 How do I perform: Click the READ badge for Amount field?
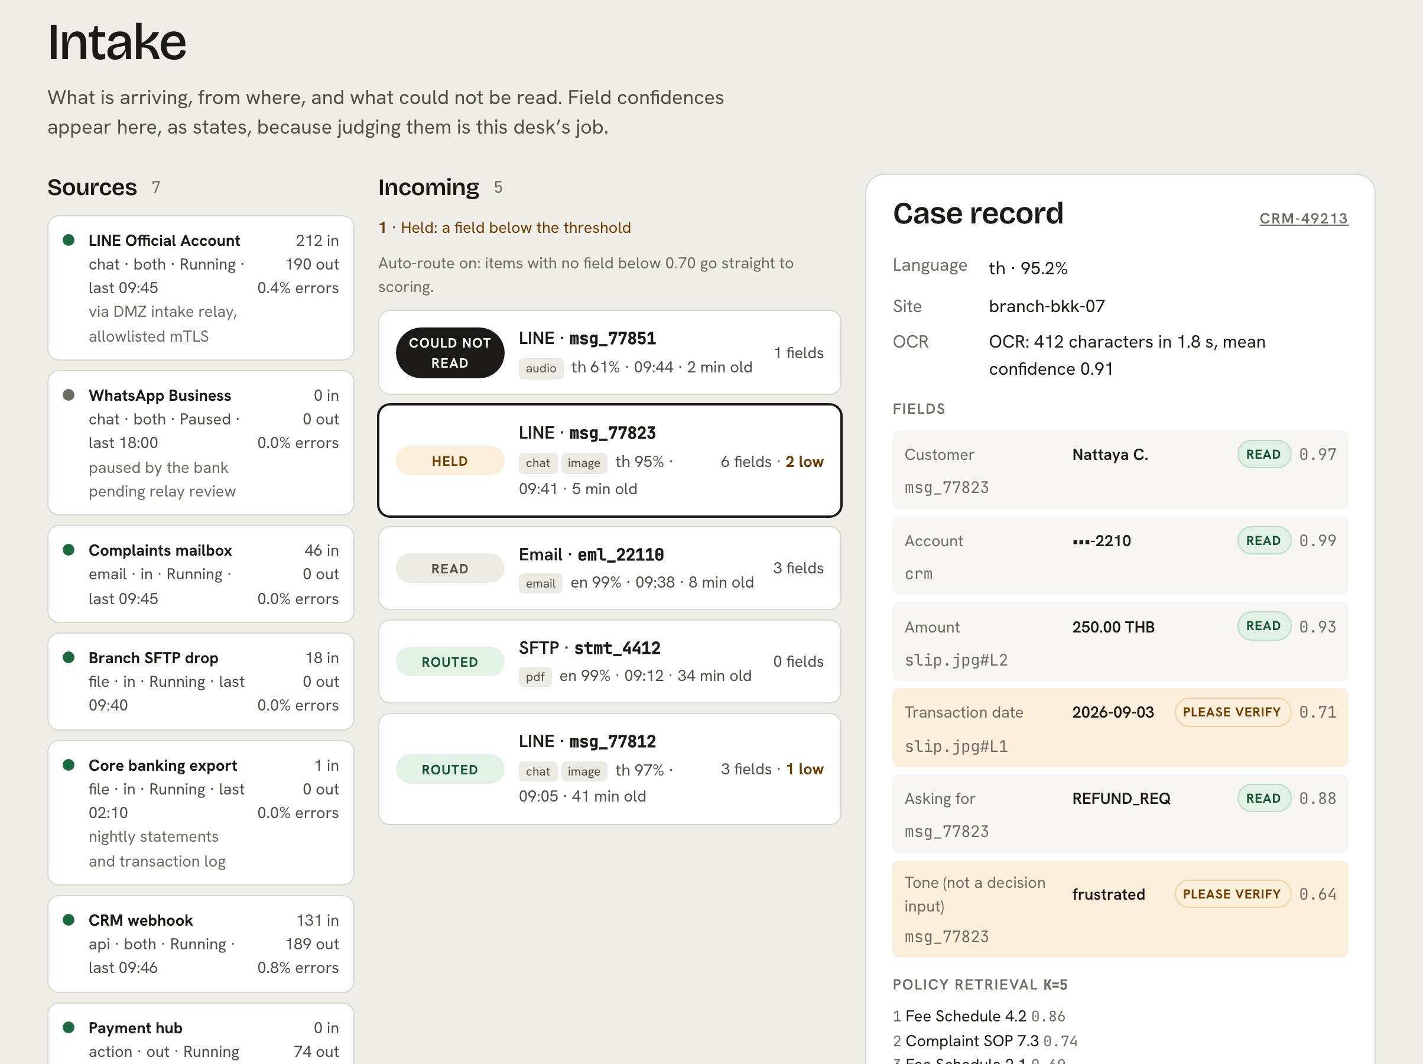[x=1263, y=625]
